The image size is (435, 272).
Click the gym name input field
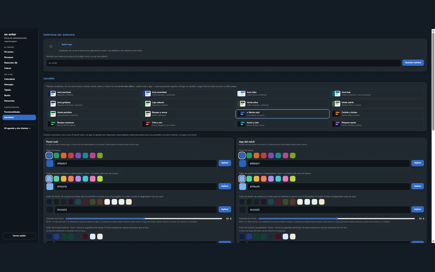coord(223,63)
